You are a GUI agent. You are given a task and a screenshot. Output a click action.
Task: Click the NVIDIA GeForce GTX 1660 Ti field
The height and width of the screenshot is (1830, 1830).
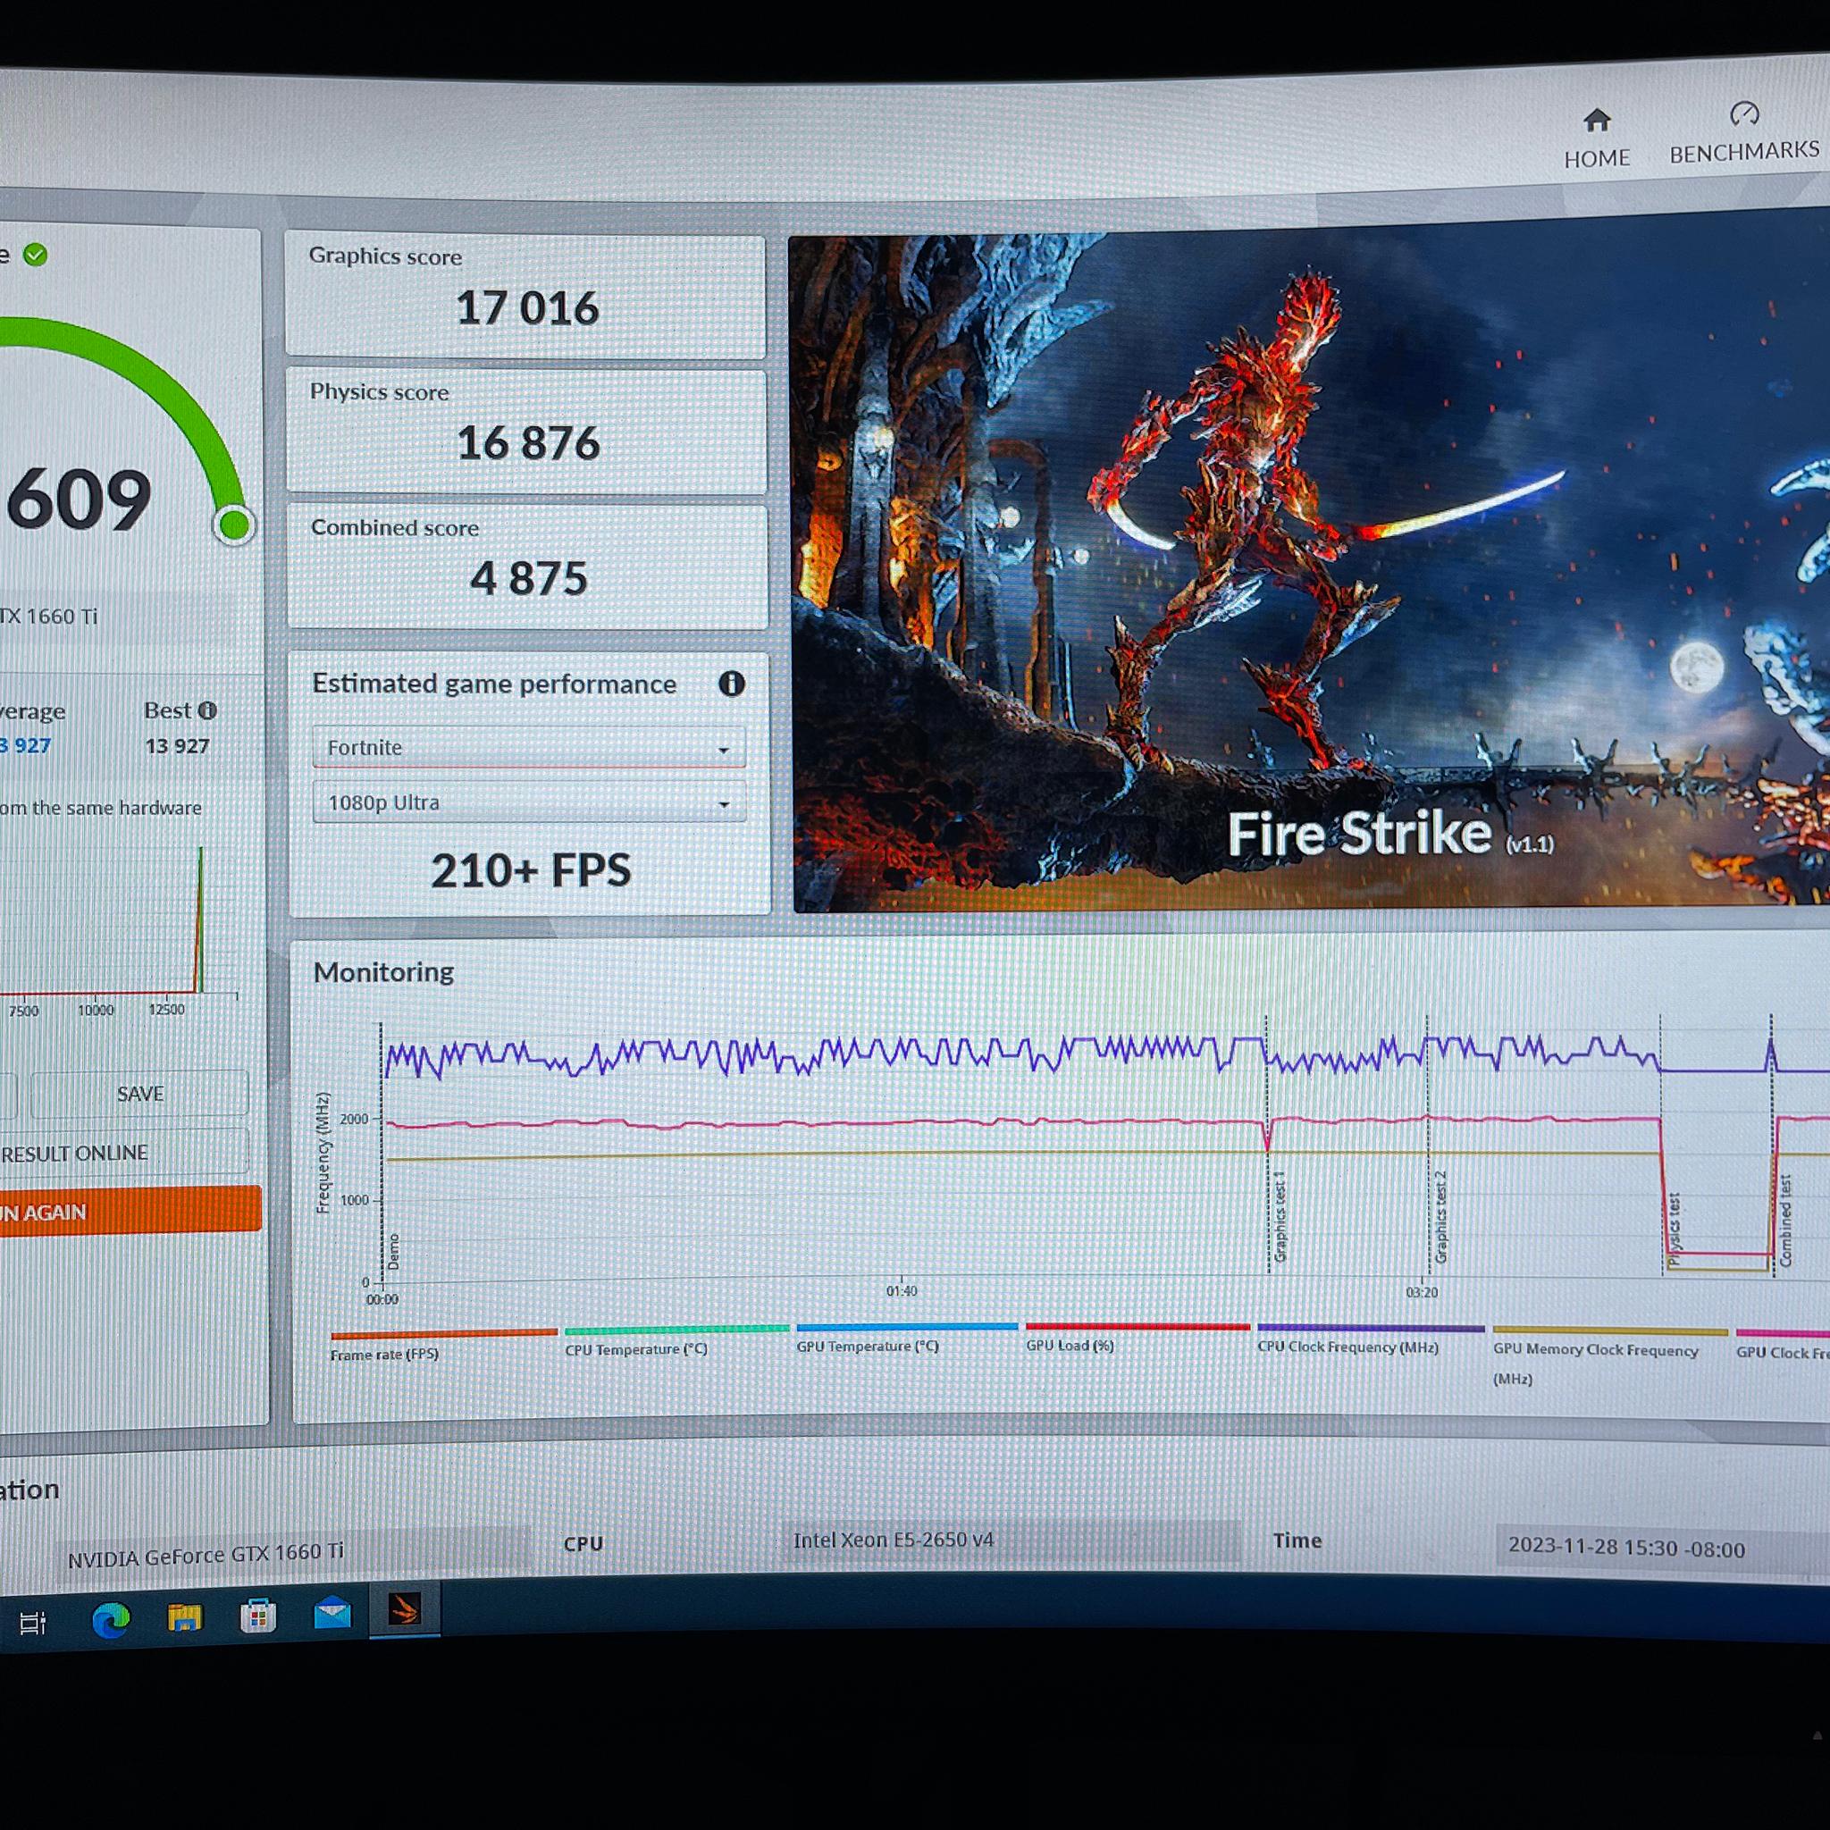(x=294, y=1553)
